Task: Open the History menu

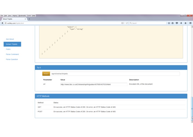Action: [15, 16]
